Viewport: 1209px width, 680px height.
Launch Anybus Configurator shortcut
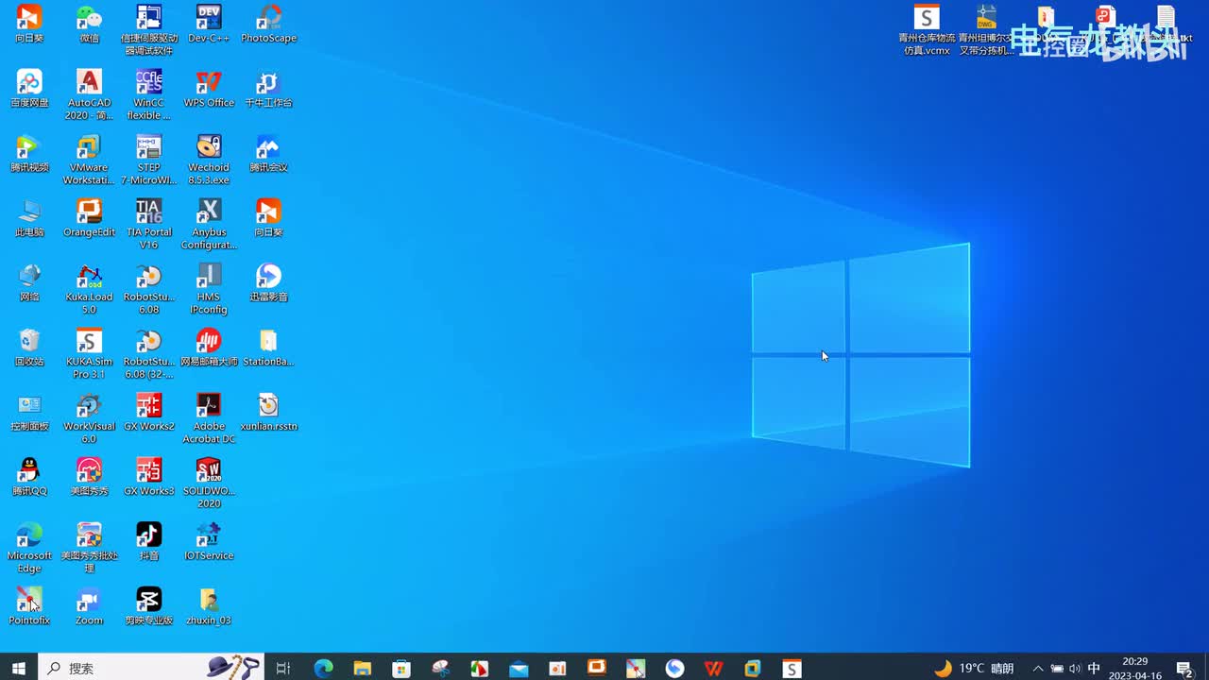pyautogui.click(x=209, y=224)
